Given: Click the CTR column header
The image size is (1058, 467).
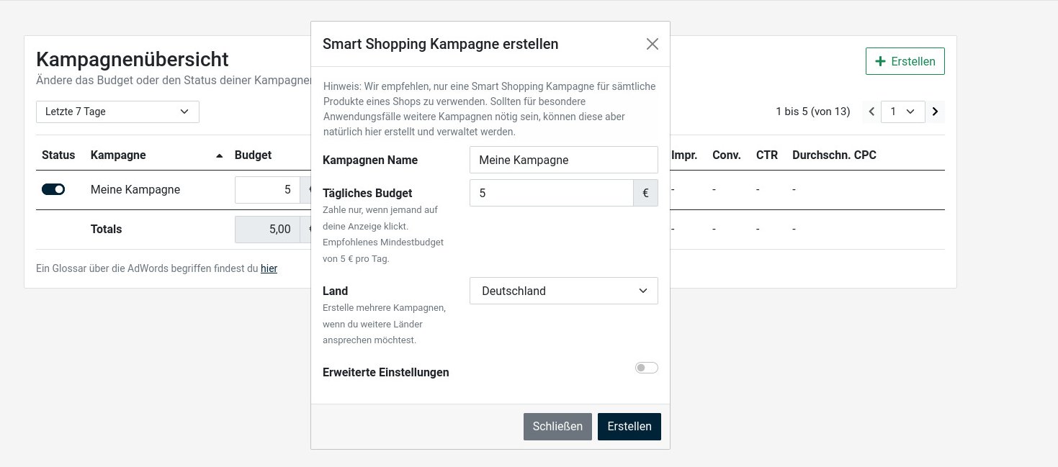Looking at the screenshot, I should point(766,155).
